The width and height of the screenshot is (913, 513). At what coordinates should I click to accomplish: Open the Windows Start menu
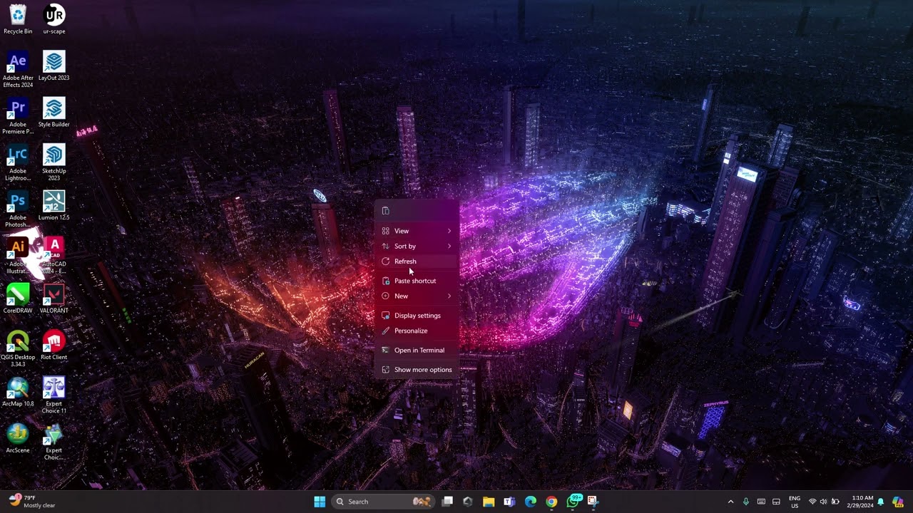coord(320,502)
